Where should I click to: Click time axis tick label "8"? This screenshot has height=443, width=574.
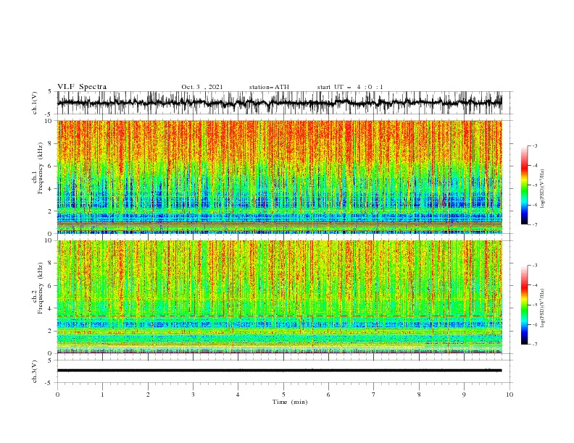point(419,395)
